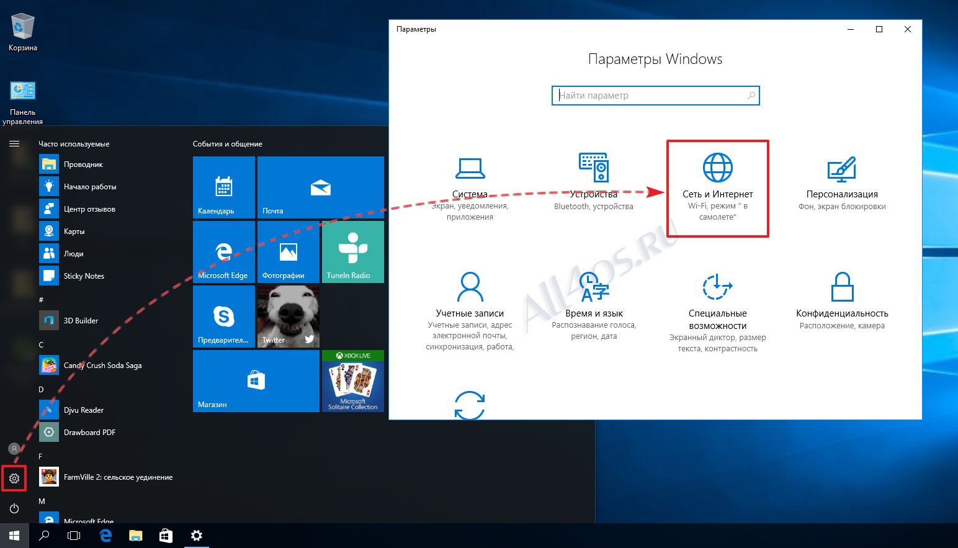Click the Часто используемые header
The image size is (958, 548).
[74, 144]
